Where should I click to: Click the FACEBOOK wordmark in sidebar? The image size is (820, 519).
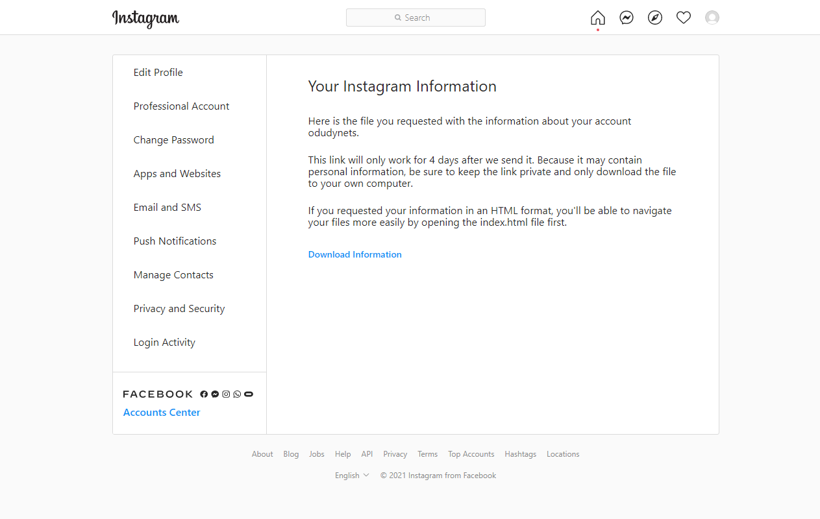click(158, 394)
